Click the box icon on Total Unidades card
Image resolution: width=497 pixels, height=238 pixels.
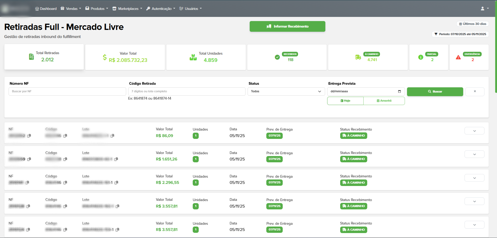(x=193, y=57)
